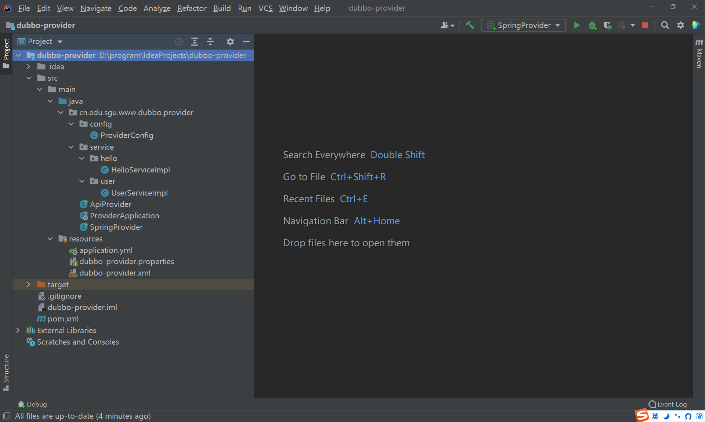The height and width of the screenshot is (422, 705).
Task: Select UserServiceImpl class
Action: [139, 193]
